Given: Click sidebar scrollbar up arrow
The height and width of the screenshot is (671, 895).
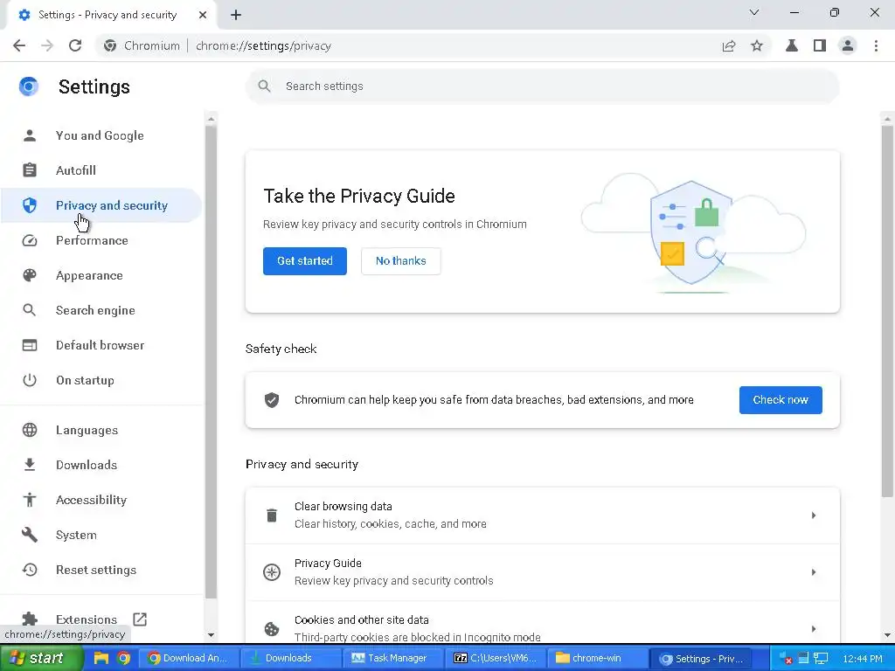Looking at the screenshot, I should [212, 119].
